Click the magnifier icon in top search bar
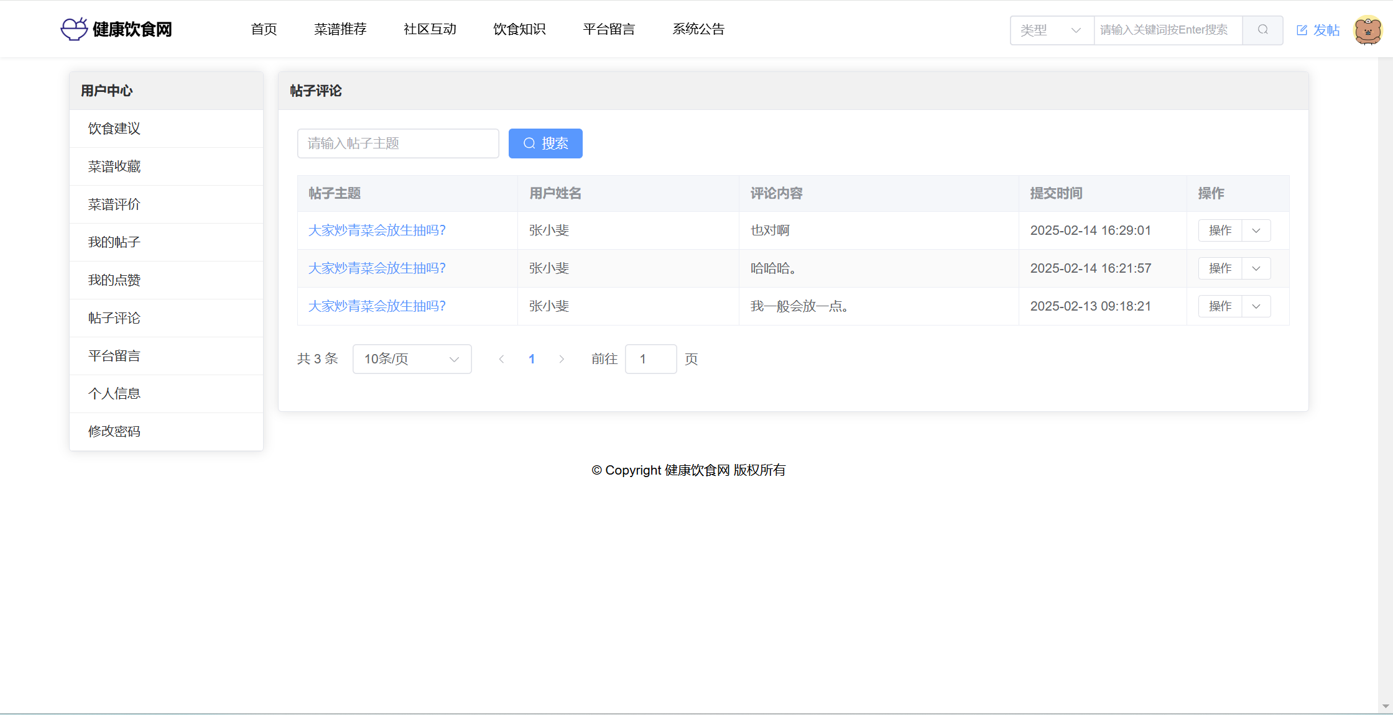Image resolution: width=1393 pixels, height=715 pixels. [x=1262, y=30]
